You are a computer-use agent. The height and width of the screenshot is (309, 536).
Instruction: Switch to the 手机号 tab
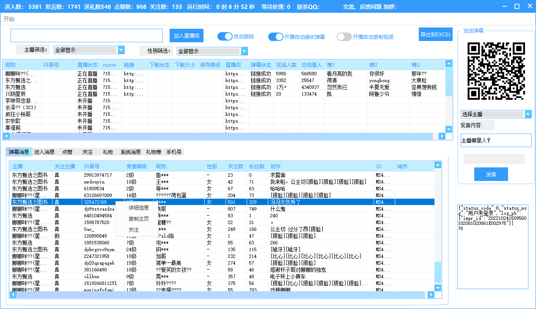click(174, 152)
